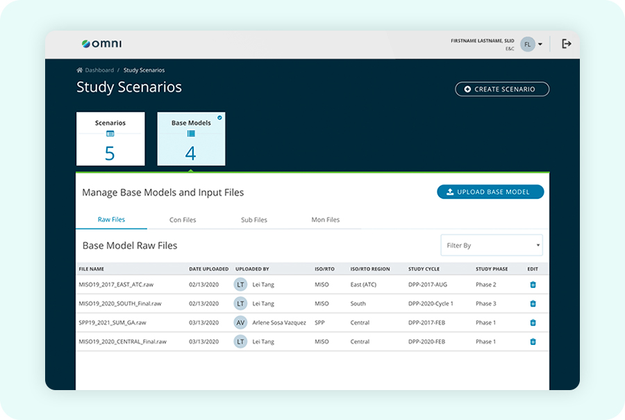Open the Filter By dropdown
Screen dimensions: 625x420
coord(492,245)
